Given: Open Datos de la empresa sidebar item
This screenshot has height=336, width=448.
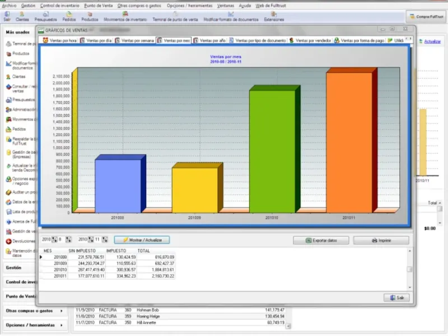Looking at the screenshot, I should tap(20, 202).
